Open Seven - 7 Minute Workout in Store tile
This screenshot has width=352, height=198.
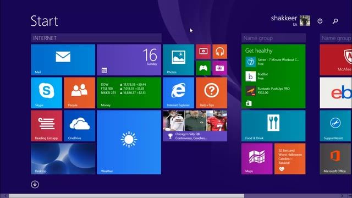click(272, 62)
